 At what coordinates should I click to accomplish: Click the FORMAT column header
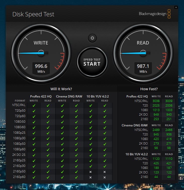(20, 101)
